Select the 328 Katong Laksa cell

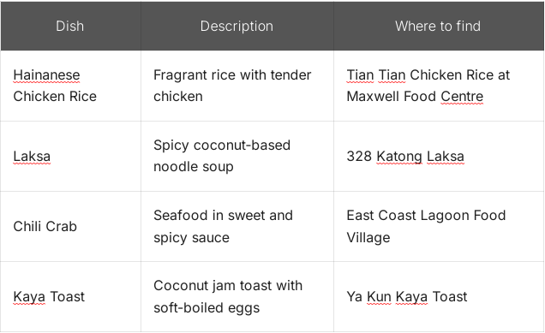tap(439, 157)
